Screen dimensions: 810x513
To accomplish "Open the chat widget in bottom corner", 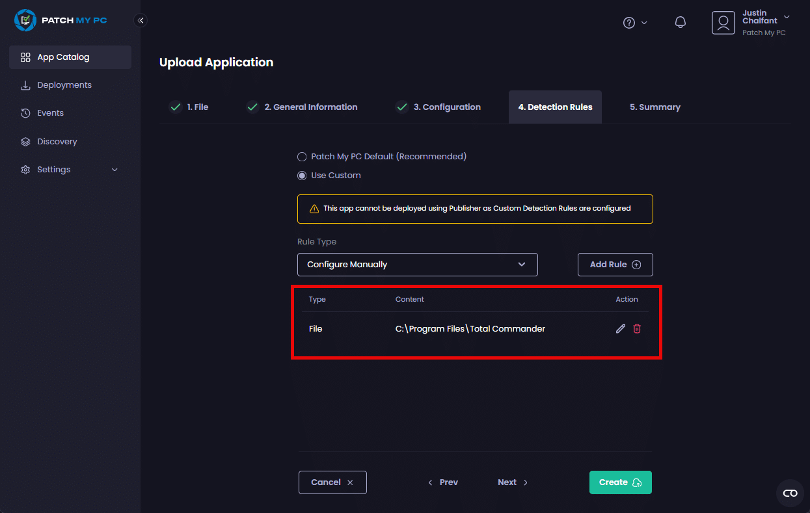I will (790, 493).
